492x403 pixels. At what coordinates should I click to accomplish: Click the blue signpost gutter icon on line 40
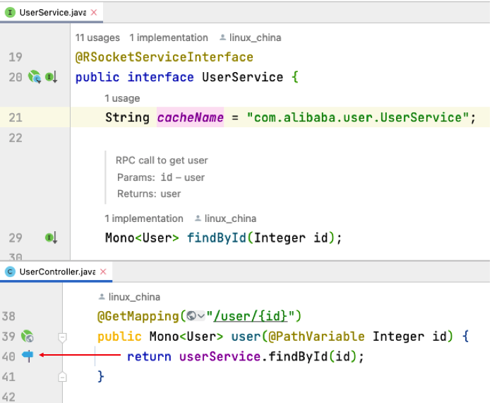click(x=28, y=356)
